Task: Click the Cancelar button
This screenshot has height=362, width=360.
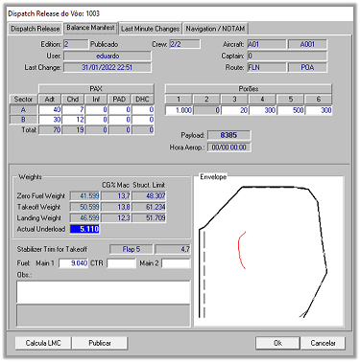Action: click(x=323, y=343)
